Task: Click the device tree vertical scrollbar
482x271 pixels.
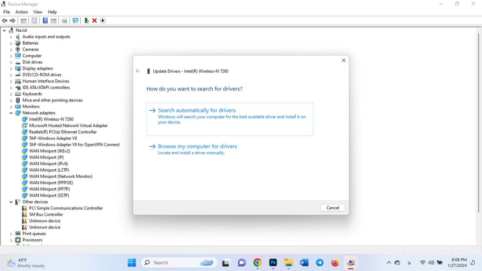Action: coord(478,123)
